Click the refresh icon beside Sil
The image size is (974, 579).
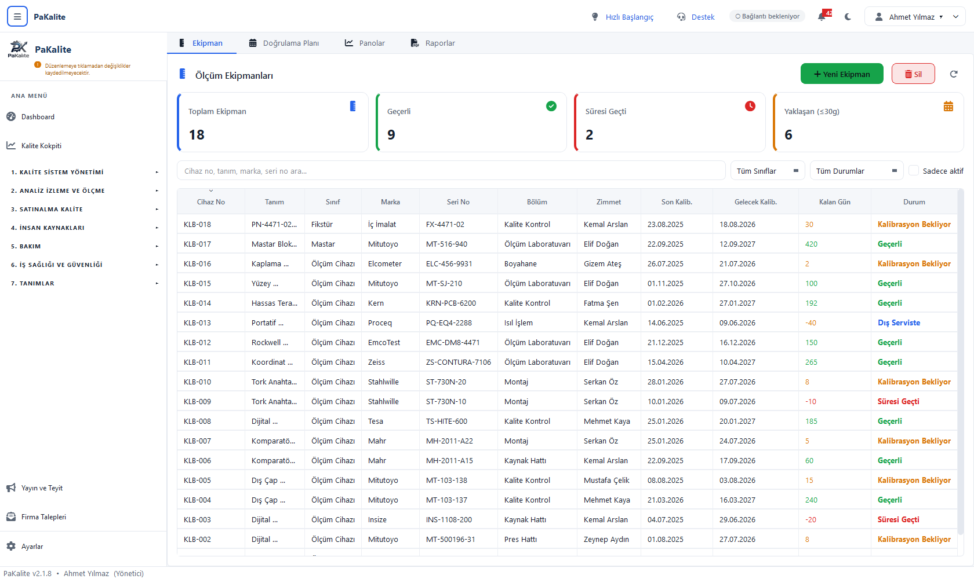(x=954, y=74)
